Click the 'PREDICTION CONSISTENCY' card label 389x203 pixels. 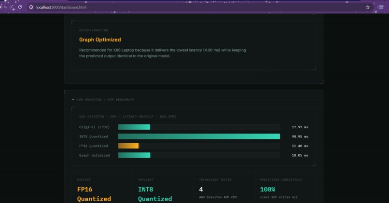[x=281, y=180]
